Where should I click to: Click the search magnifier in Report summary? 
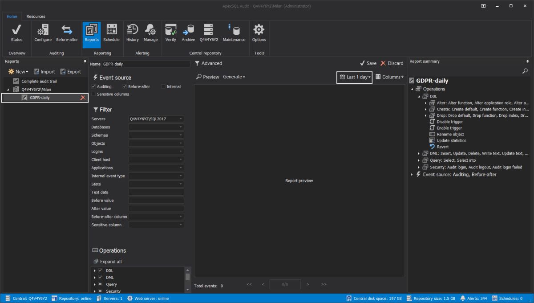525,71
